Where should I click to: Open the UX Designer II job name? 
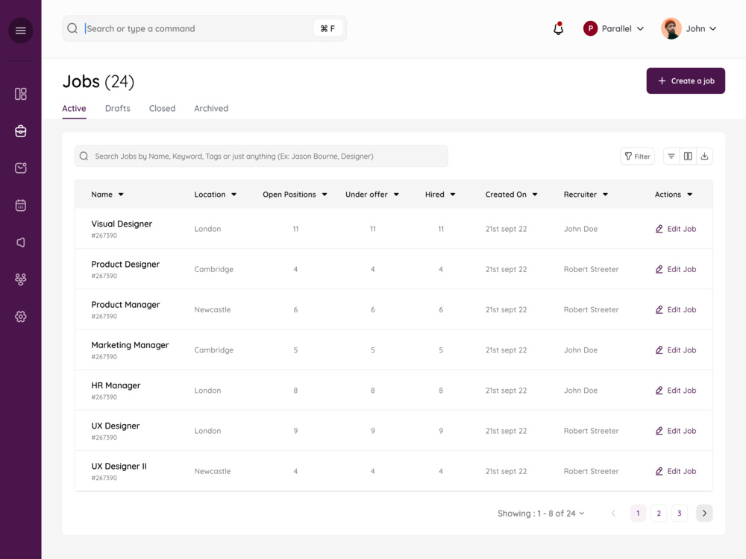pos(119,467)
